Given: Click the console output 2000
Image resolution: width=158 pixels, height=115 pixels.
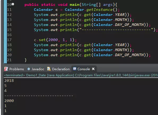Looking at the screenshot, I should [9, 101].
